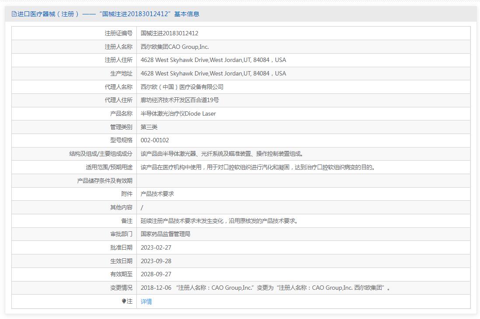480x319 pixels.
Task: Click agent address 廊坊经济技术开发区百合道19号
Action: pyautogui.click(x=180, y=100)
